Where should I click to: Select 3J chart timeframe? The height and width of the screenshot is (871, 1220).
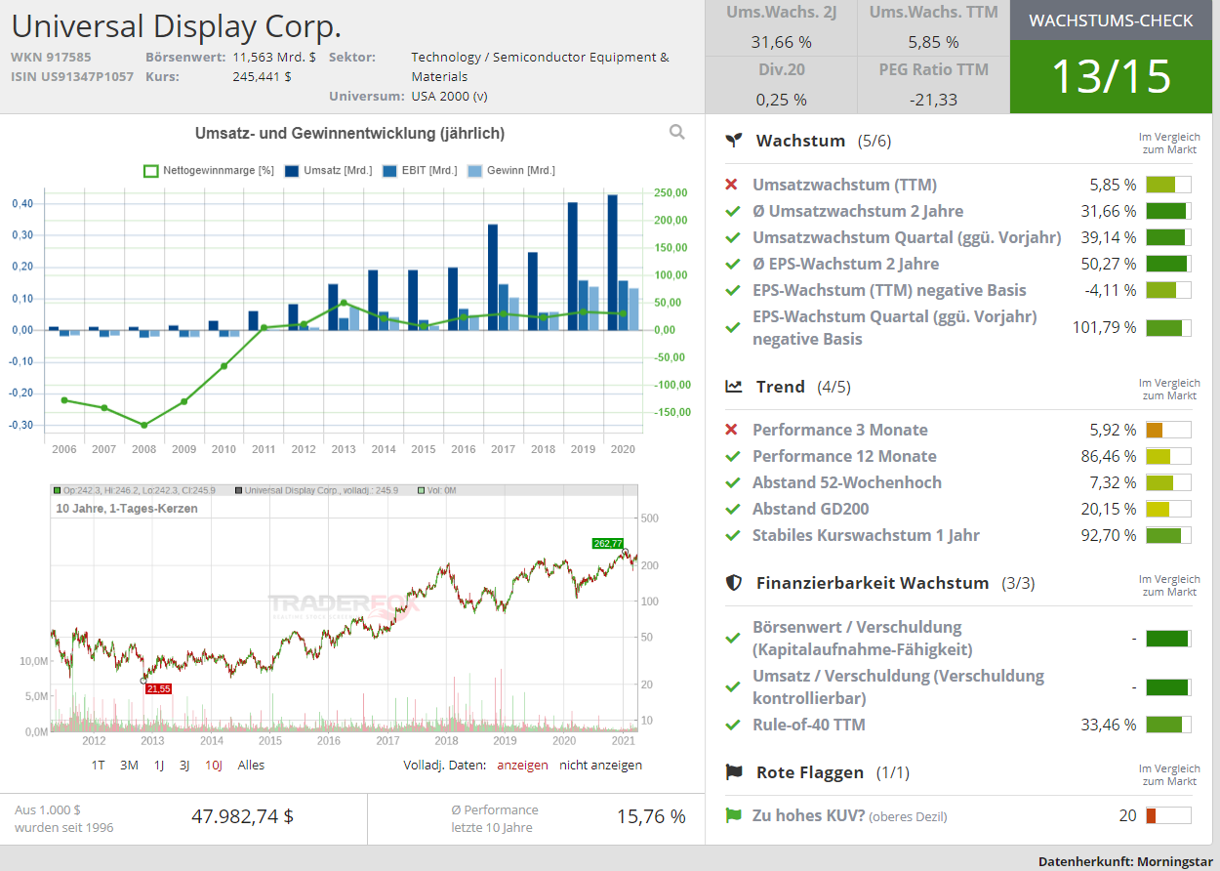pyautogui.click(x=184, y=765)
